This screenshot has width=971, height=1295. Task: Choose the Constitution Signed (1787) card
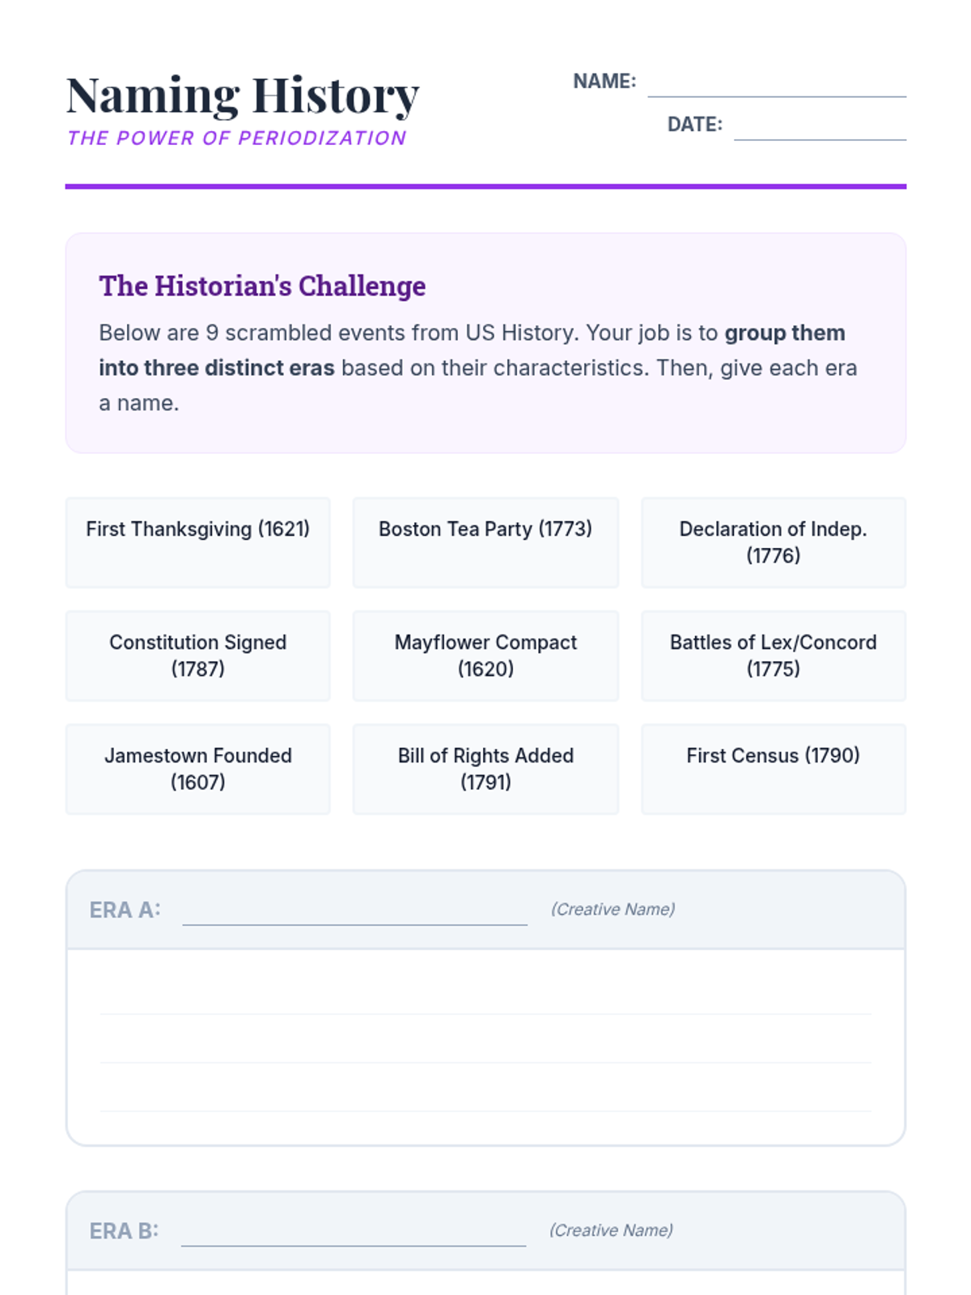click(x=197, y=656)
